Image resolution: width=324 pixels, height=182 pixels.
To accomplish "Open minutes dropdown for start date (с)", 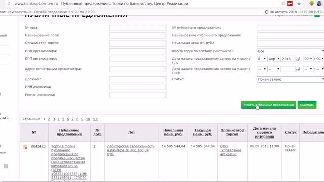I will pos(319,59).
